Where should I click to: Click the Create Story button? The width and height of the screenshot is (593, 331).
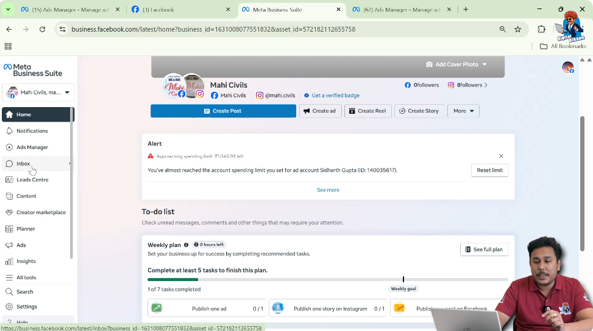tap(419, 111)
